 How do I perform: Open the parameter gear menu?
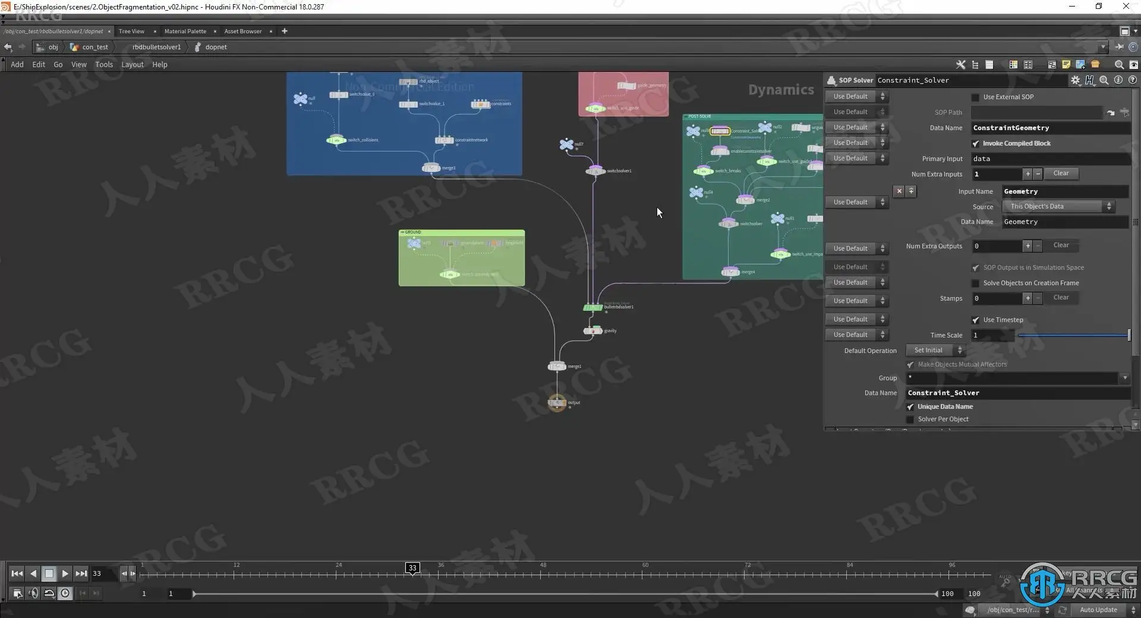[x=1075, y=80]
